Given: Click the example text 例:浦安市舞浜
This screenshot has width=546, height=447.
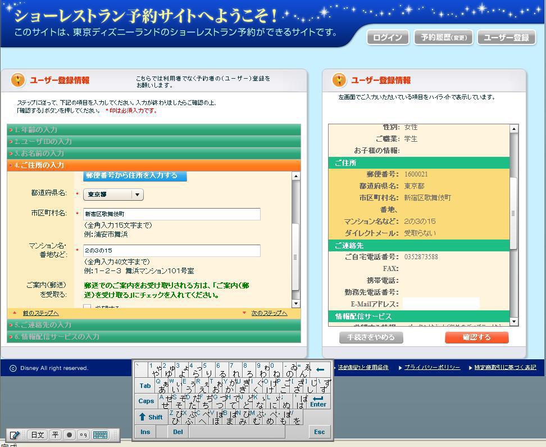Looking at the screenshot, I should click(106, 234).
